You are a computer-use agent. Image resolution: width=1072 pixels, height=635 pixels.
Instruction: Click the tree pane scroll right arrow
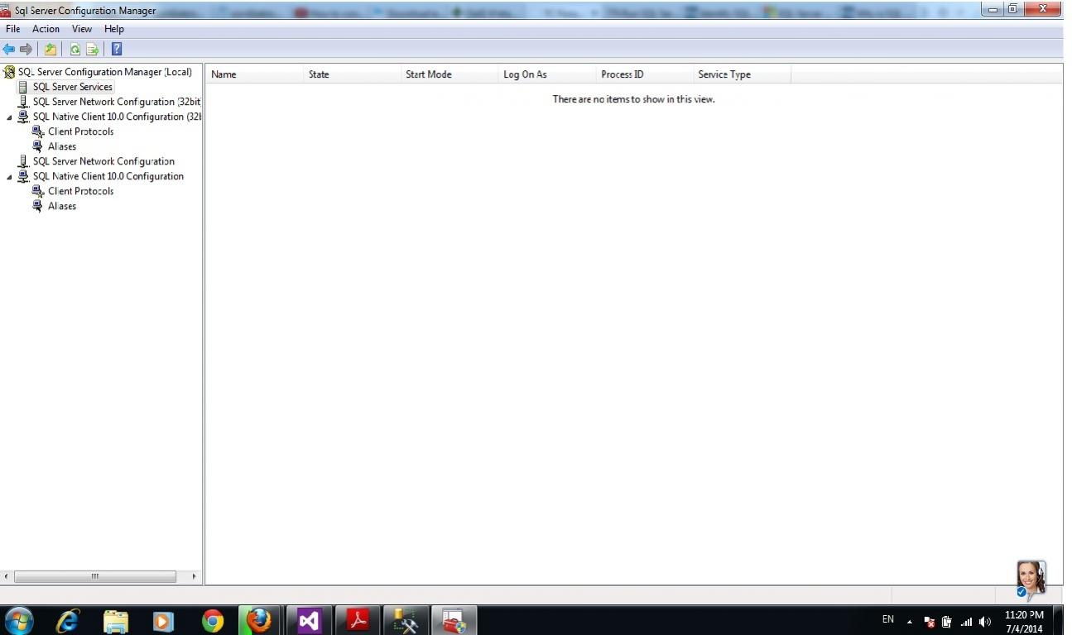195,576
